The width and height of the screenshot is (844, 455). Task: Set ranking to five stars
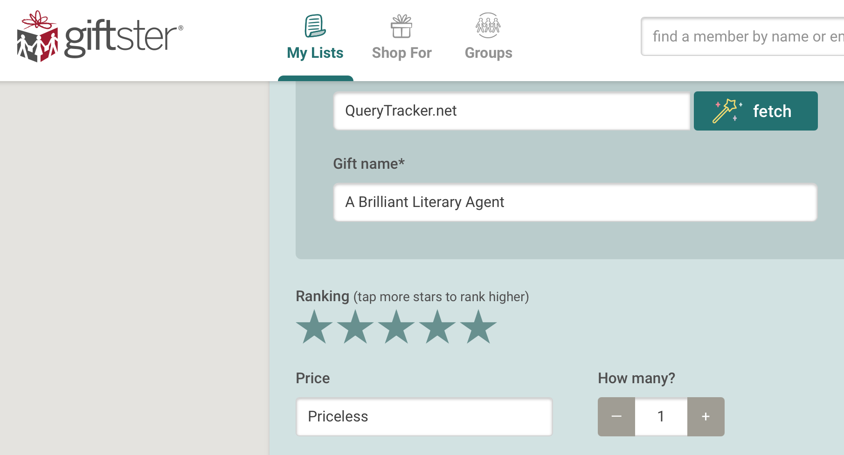click(478, 327)
